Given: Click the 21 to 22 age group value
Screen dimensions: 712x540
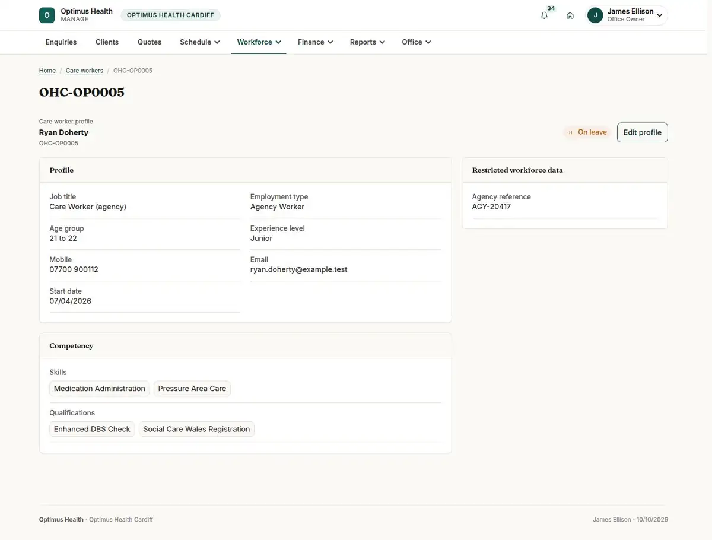Looking at the screenshot, I should pyautogui.click(x=63, y=238).
